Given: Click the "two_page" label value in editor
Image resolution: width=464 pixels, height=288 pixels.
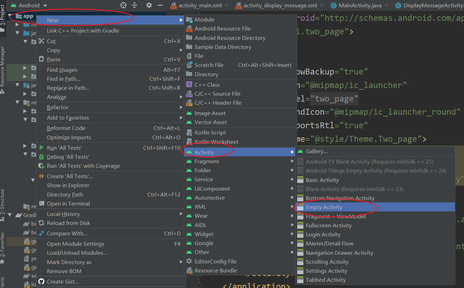Looking at the screenshot, I should tap(334, 99).
